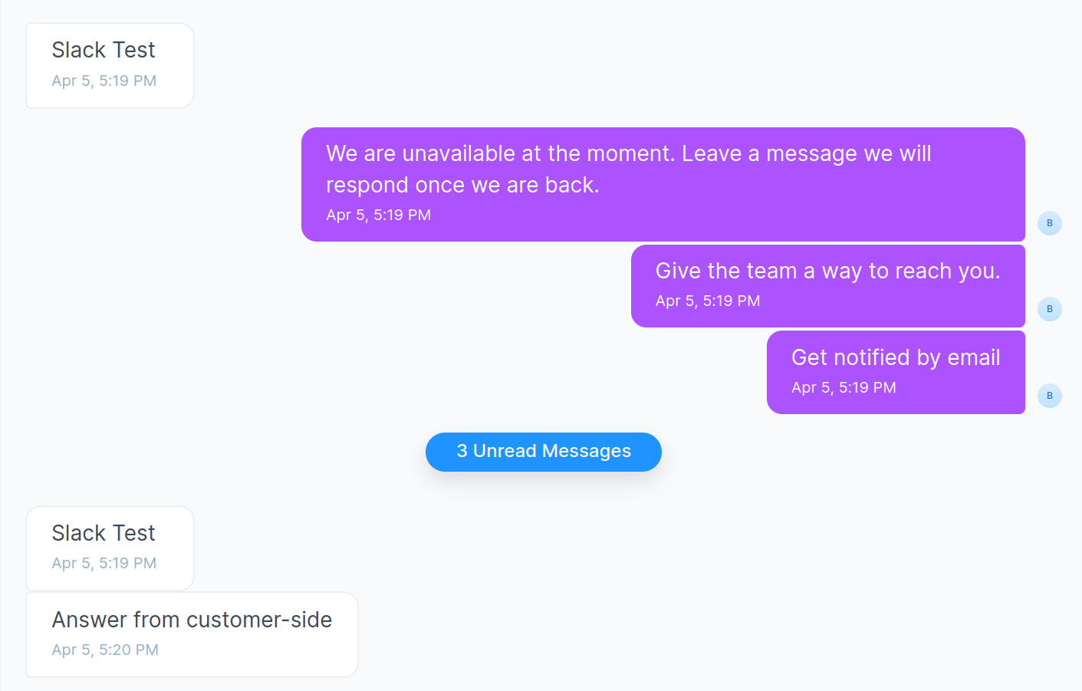The height and width of the screenshot is (691, 1082).
Task: Select the B avatar beside 'Give the team' message
Action: tap(1049, 309)
